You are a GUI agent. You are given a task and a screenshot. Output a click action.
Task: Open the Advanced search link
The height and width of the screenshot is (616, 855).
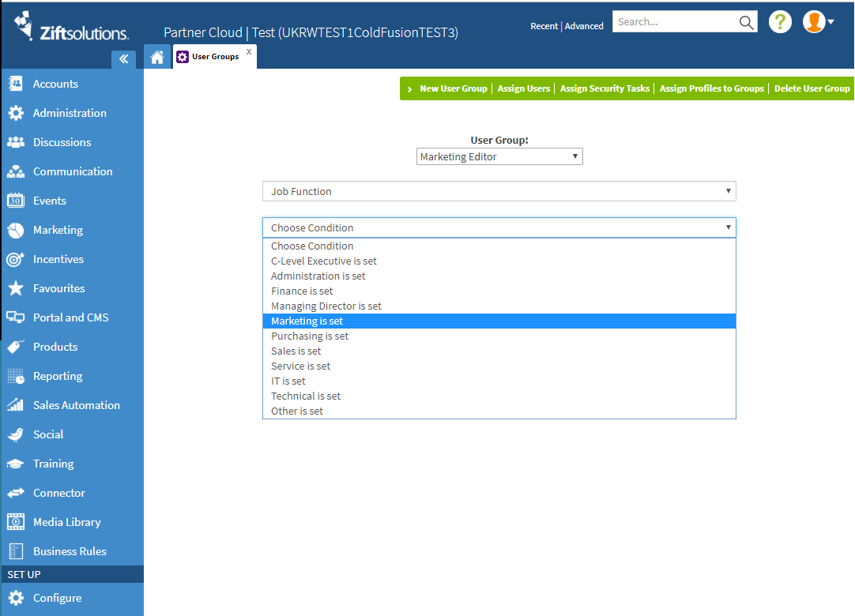(x=584, y=26)
